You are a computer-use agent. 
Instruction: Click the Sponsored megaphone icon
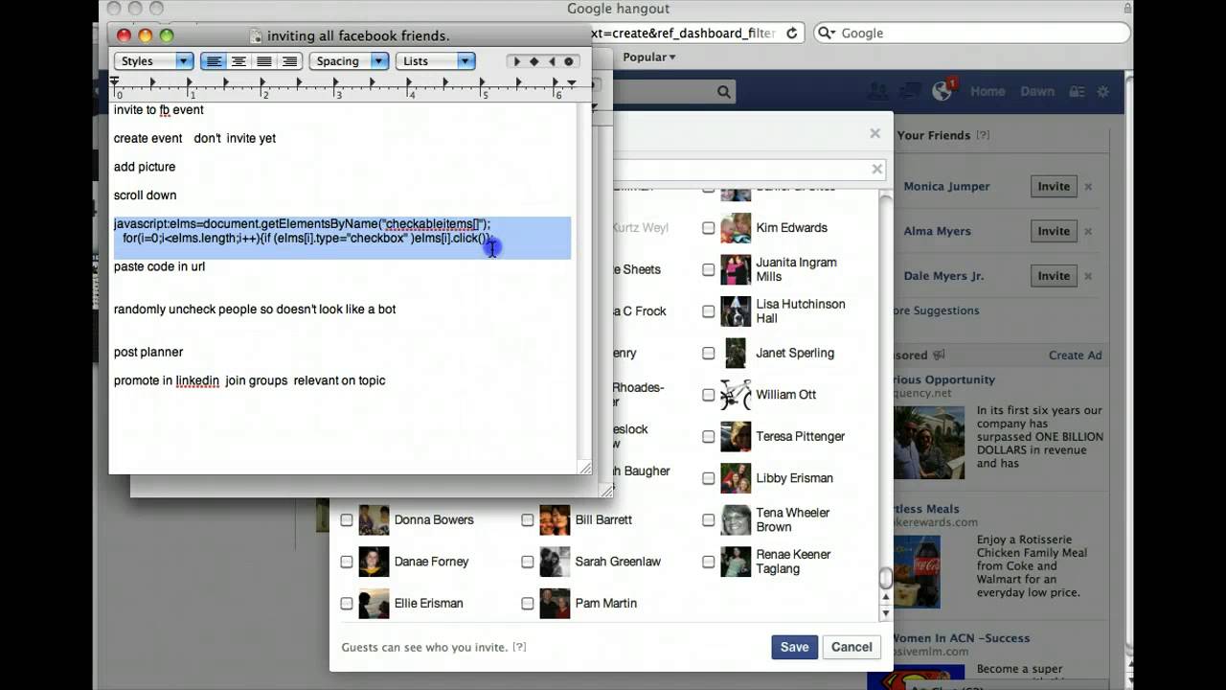[939, 356]
